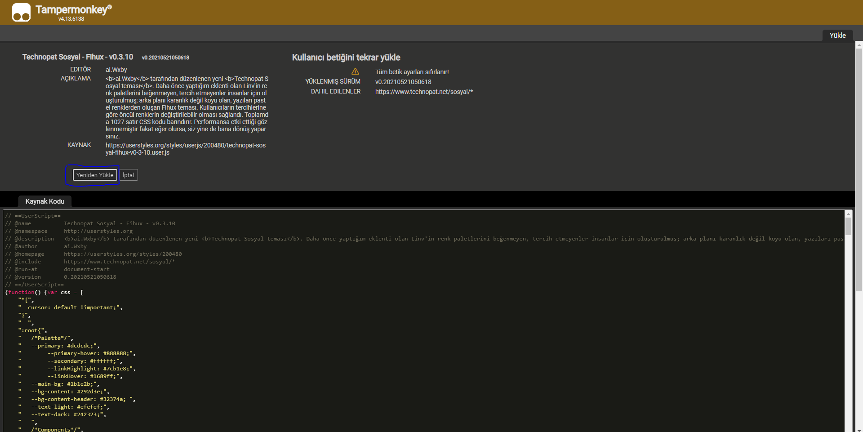Click the editor name 'ai.Wxby'
This screenshot has width=863, height=432.
(x=116, y=70)
